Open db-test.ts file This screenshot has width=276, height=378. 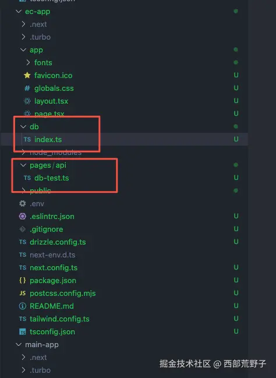coord(52,178)
